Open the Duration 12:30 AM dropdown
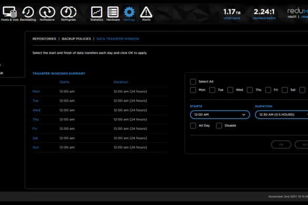 coord(282,115)
